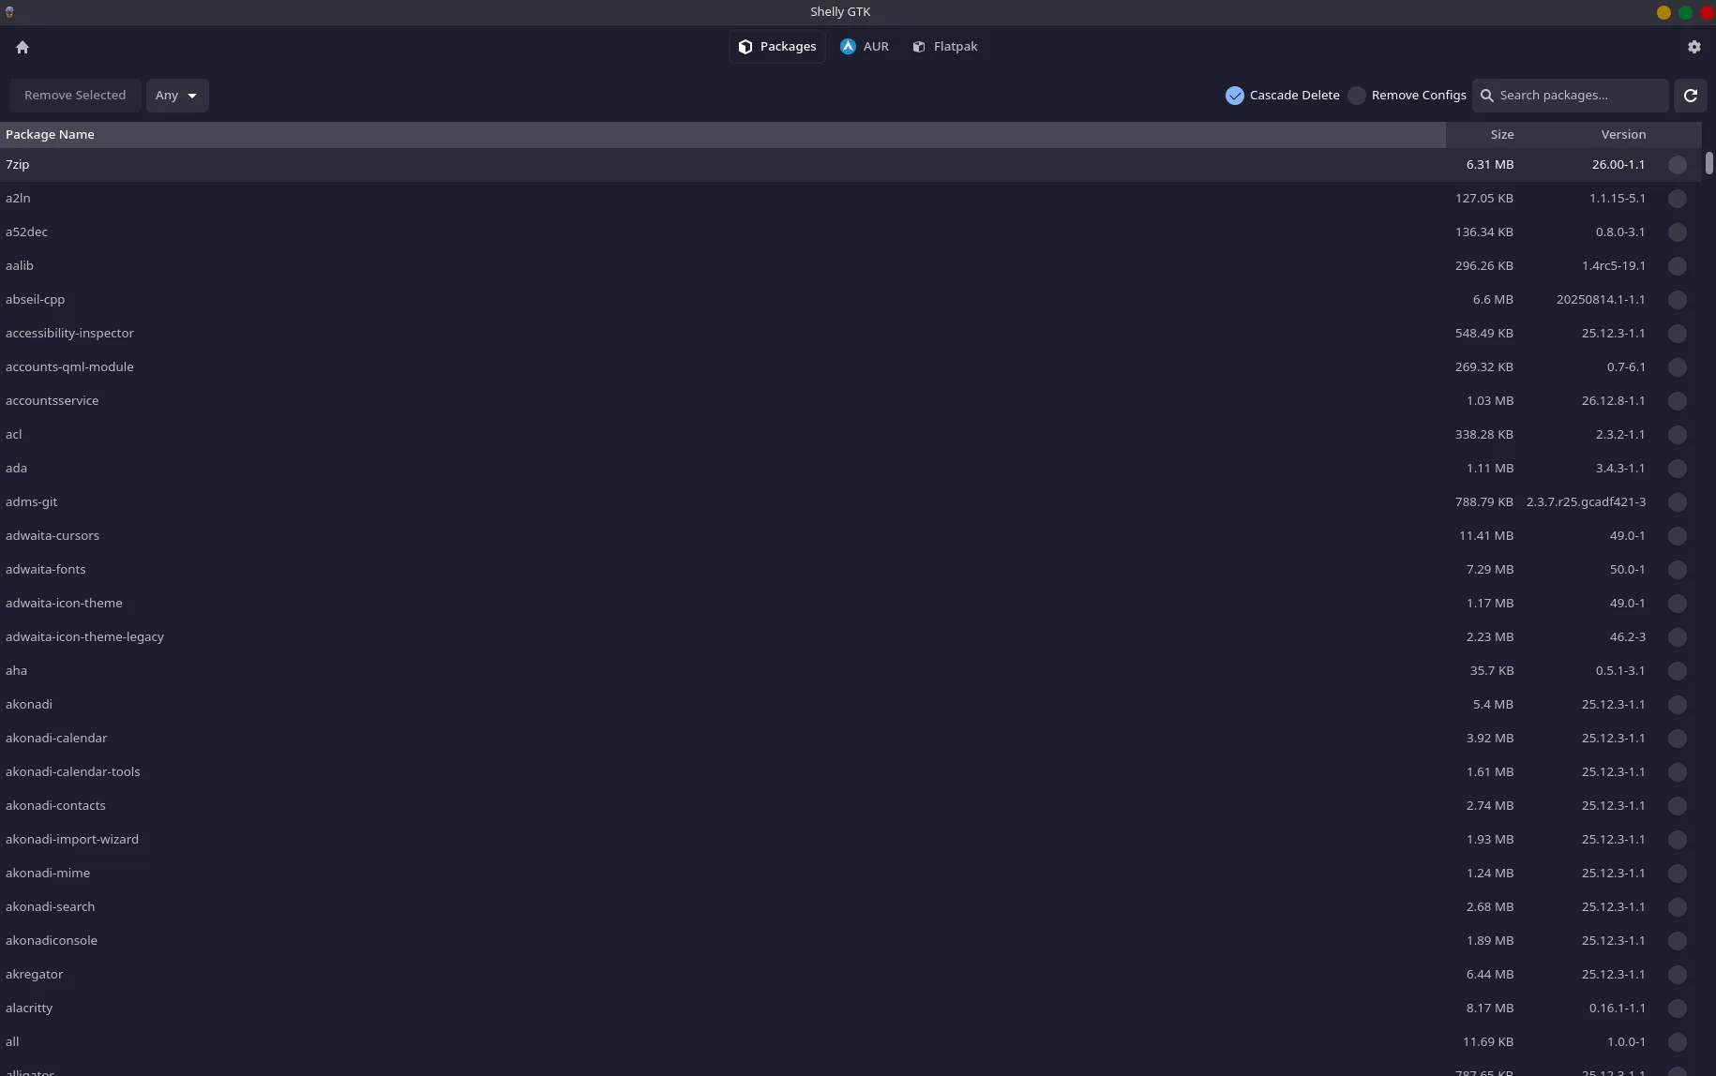The height and width of the screenshot is (1076, 1716).
Task: Click the akonadiconsole package name
Action: [x=52, y=940]
